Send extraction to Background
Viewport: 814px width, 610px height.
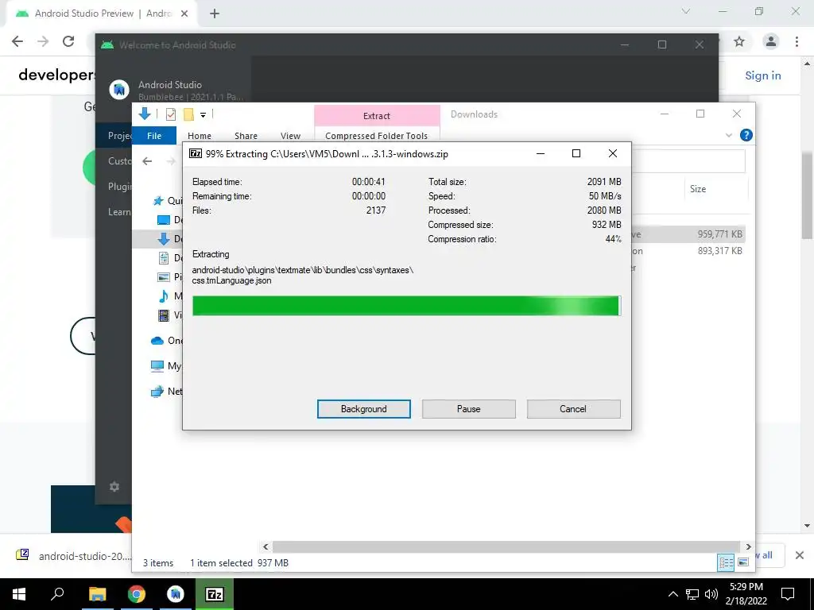(x=363, y=409)
